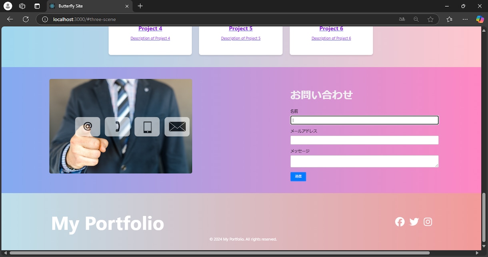The image size is (488, 257).
Task: Click the horizontal scrollbar thumb
Action: tap(219, 253)
